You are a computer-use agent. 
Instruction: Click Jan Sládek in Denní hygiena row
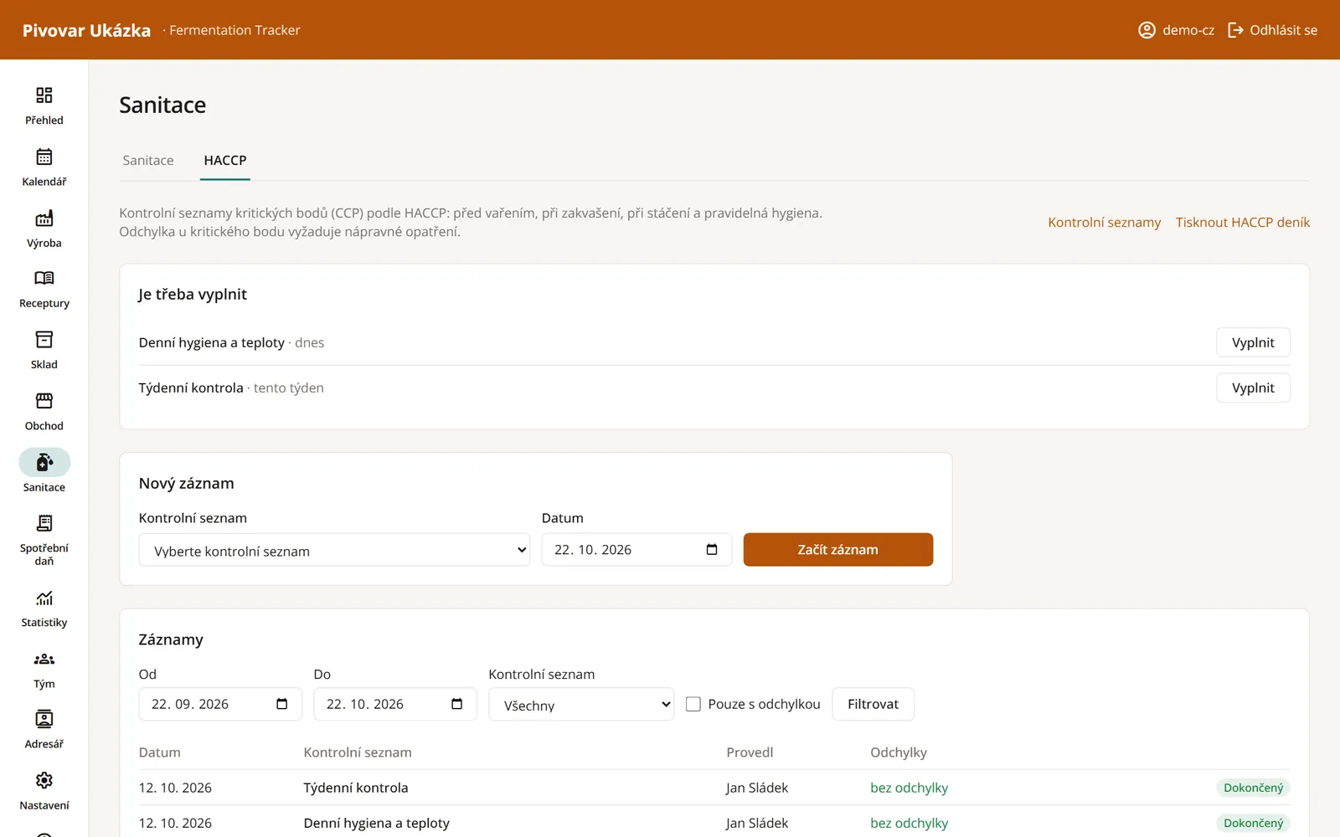(x=757, y=823)
